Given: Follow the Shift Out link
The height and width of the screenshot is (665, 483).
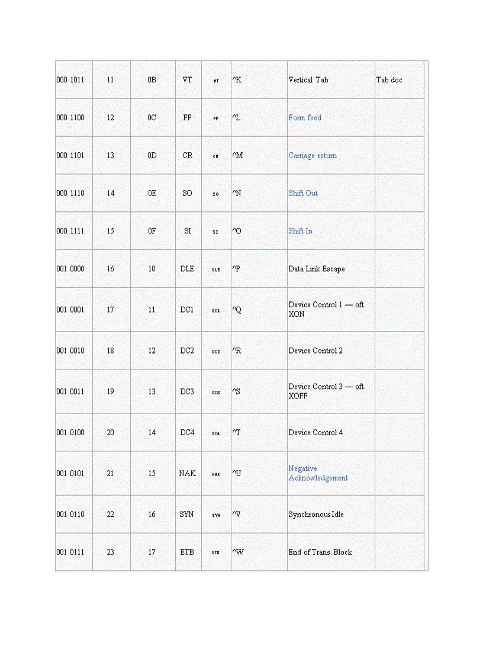Looking at the screenshot, I should [303, 194].
